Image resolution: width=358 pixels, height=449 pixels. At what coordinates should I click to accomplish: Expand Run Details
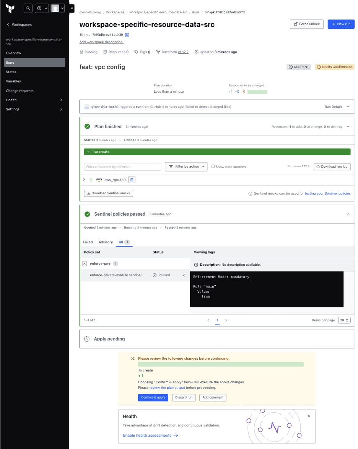tap(337, 107)
